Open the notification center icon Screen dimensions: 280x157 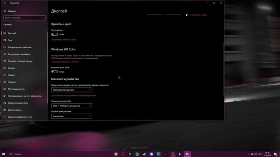[275, 154]
